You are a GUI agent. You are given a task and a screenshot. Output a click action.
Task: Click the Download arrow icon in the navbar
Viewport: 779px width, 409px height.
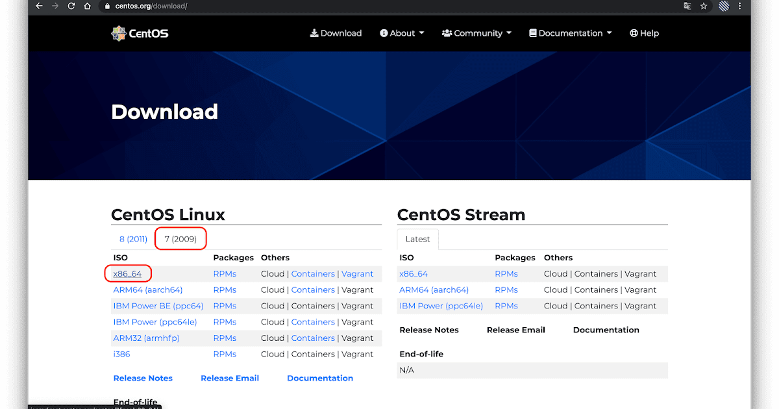coord(314,33)
